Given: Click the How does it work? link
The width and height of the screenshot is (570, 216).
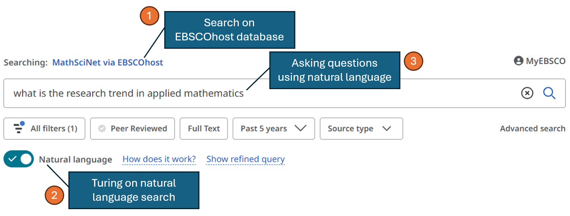Looking at the screenshot, I should click(x=159, y=159).
